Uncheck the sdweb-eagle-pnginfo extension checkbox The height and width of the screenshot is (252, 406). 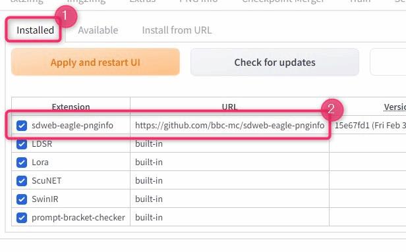22,126
